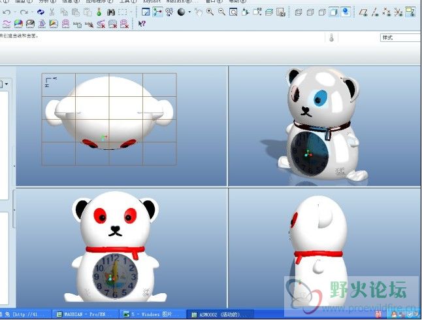
Task: Click the point offset analysis icon
Action: pyautogui.click(x=77, y=24)
